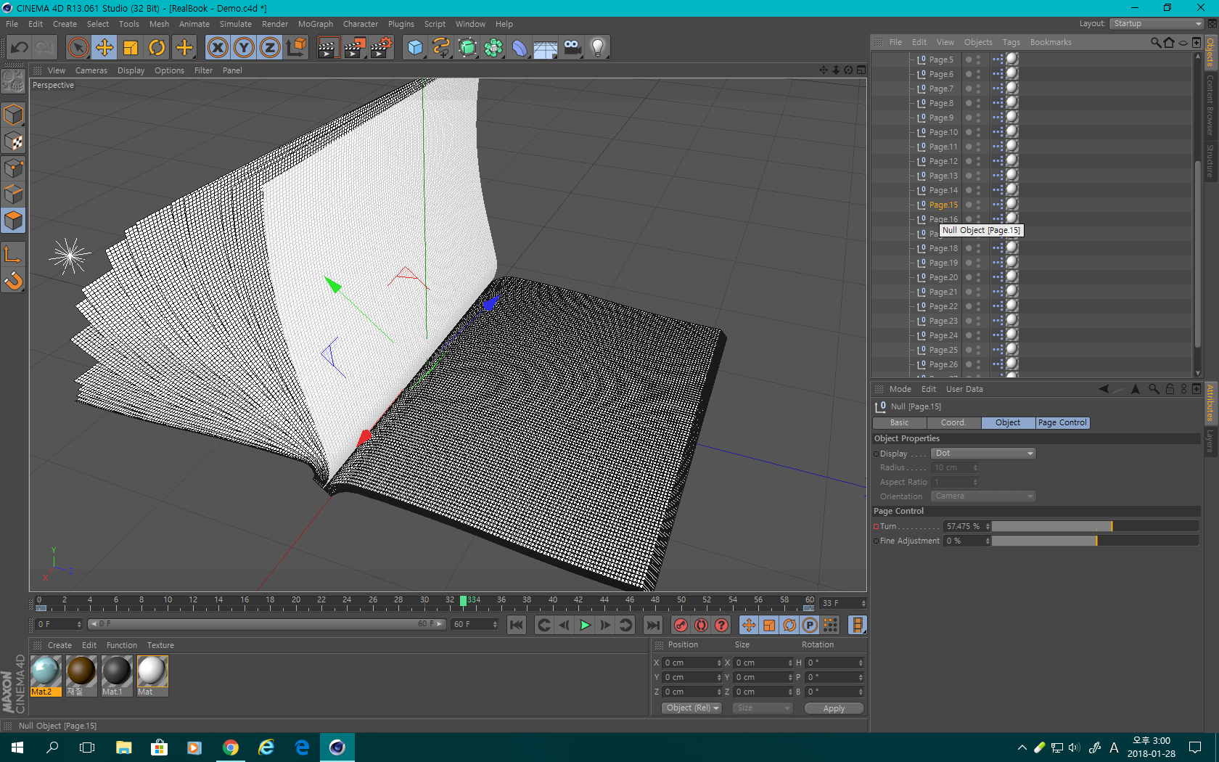Click the Coordinate System cube-axis icon
The width and height of the screenshot is (1219, 762).
coord(296,48)
